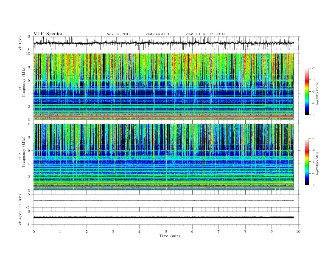The image size is (336, 260).
Task: Click the 'ch.3(V)' axis label
Action: (x=20, y=201)
